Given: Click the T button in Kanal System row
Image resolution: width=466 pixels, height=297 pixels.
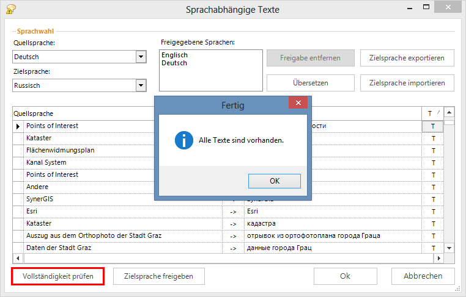Looking at the screenshot, I should (x=433, y=163).
